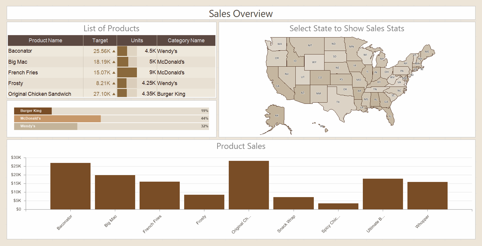
Task: Click the Snack Wrap bar in sales chart
Action: point(294,203)
